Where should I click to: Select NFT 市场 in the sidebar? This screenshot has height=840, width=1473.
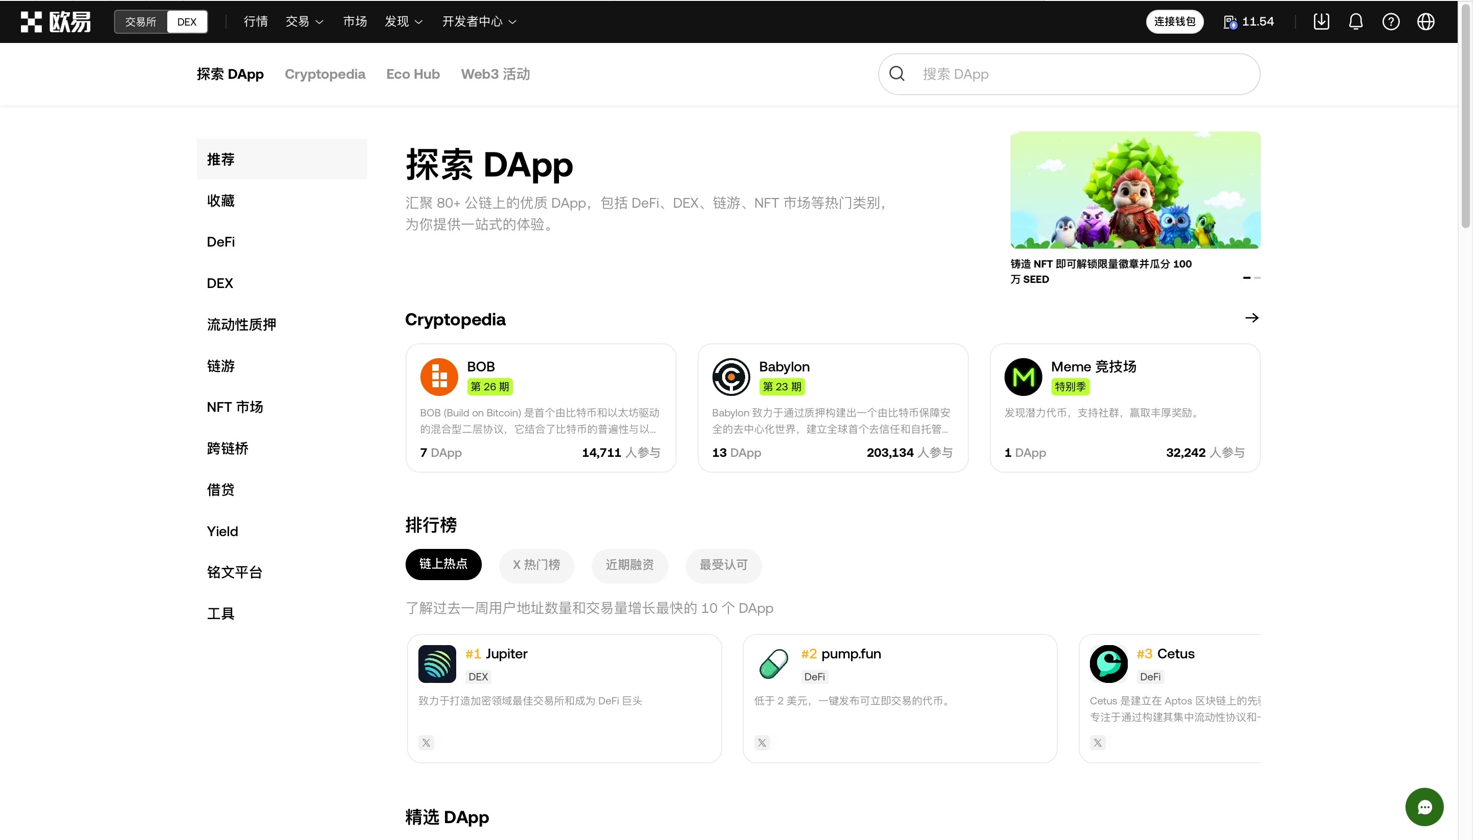281,407
